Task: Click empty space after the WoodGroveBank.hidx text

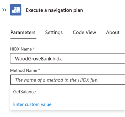Action: click(93, 59)
